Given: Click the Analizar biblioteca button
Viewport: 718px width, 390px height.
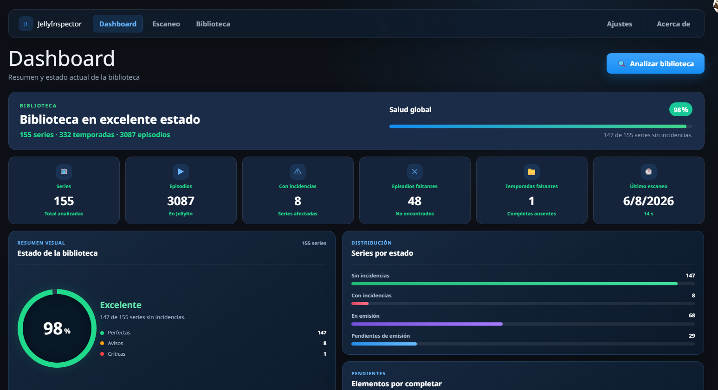Looking at the screenshot, I should click(655, 63).
